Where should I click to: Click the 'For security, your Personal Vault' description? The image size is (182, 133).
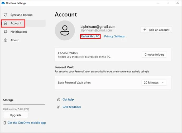click(102, 72)
